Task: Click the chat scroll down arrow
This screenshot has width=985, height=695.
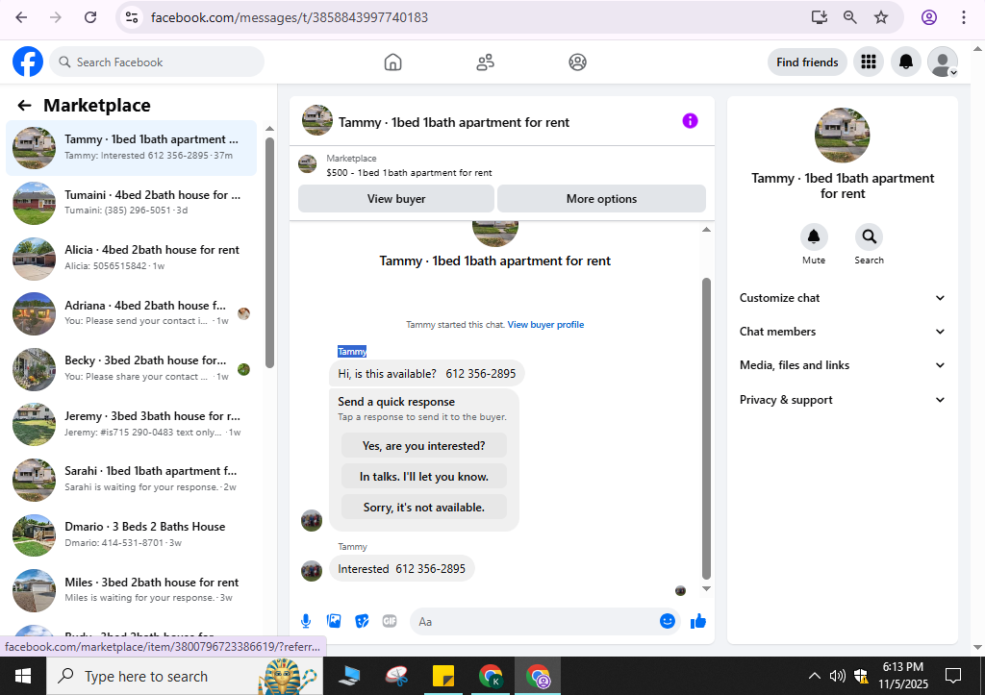Action: [x=706, y=589]
